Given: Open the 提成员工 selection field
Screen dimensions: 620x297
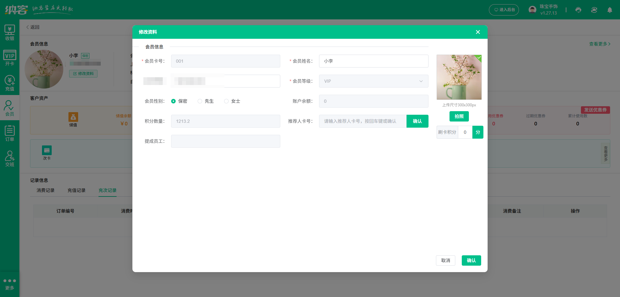Looking at the screenshot, I should [x=225, y=141].
